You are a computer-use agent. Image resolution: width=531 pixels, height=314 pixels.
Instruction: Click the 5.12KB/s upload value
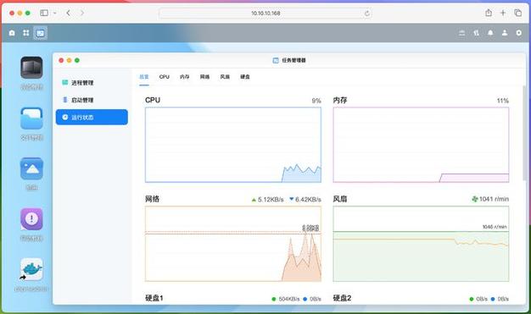click(x=271, y=200)
